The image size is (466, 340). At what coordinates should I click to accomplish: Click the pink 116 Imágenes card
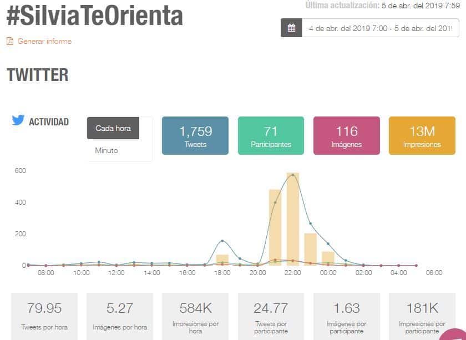(347, 135)
